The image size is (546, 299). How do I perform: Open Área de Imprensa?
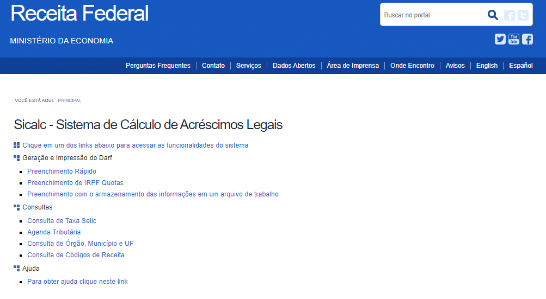tap(353, 66)
